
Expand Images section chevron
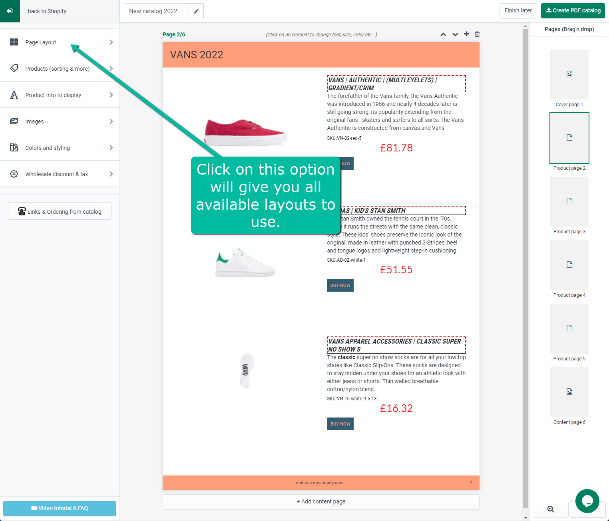pyautogui.click(x=111, y=121)
